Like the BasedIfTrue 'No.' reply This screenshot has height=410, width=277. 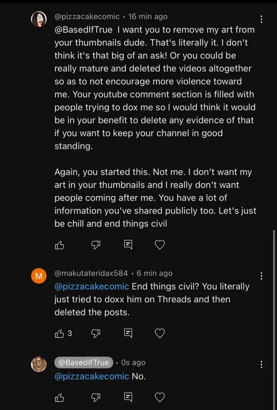[60, 398]
